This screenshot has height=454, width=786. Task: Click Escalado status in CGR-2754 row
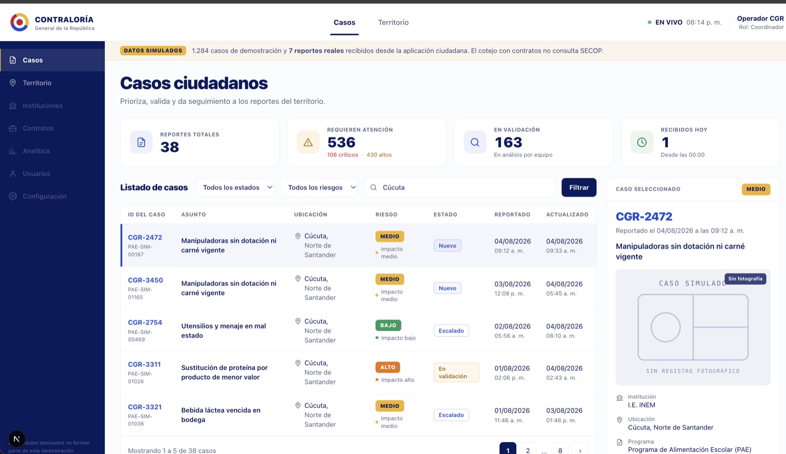pyautogui.click(x=451, y=331)
